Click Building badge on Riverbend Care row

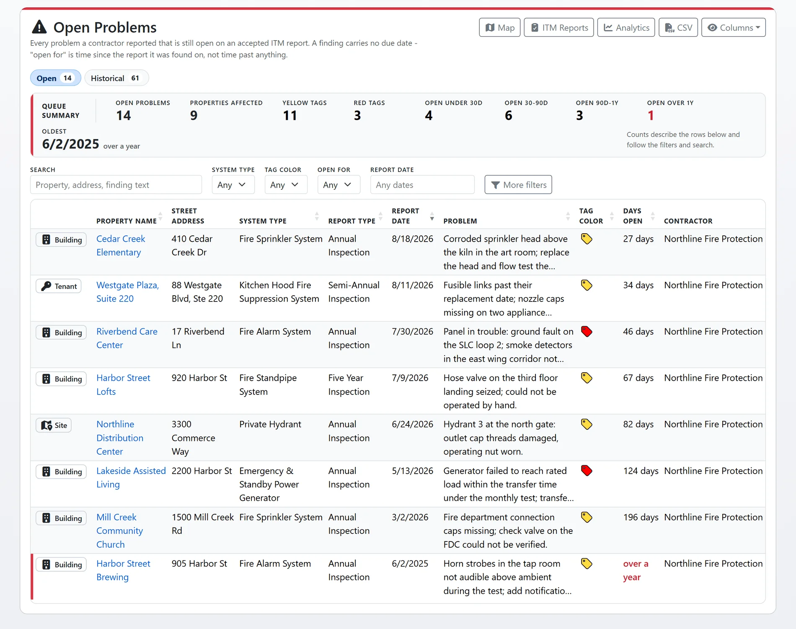pyautogui.click(x=61, y=333)
